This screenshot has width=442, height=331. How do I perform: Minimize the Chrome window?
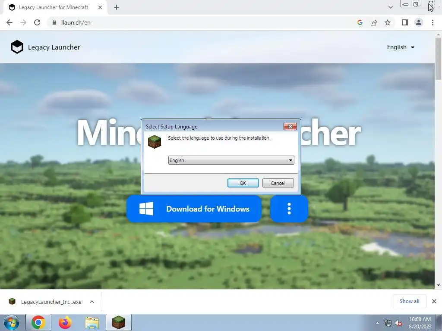coord(406,4)
